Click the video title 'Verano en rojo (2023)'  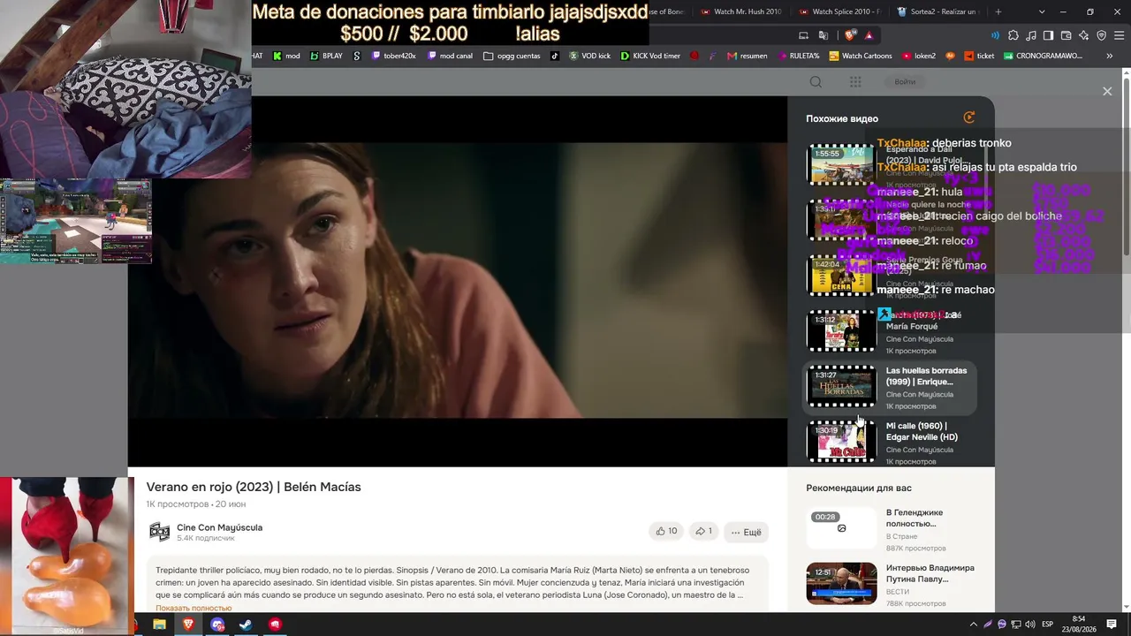(254, 487)
